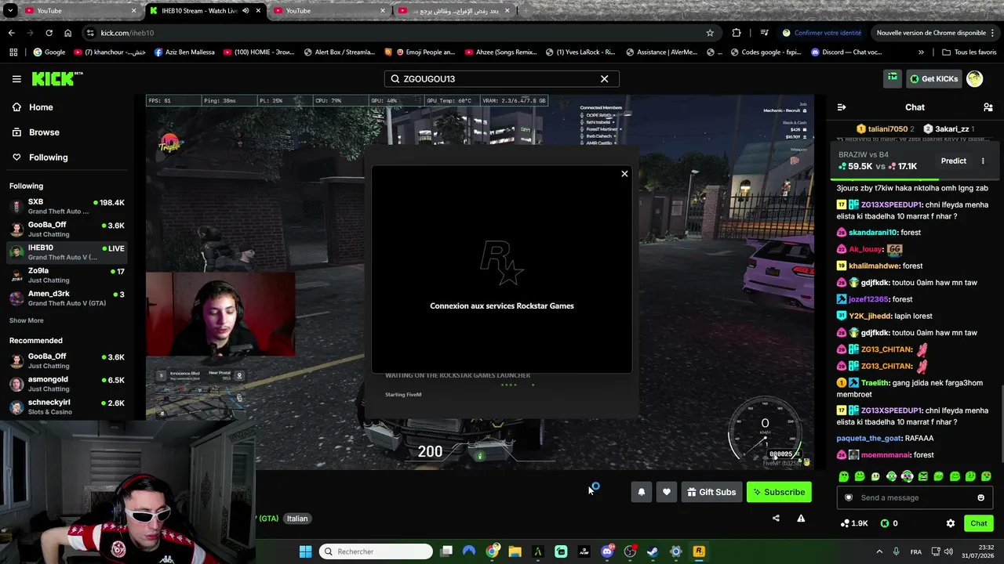This screenshot has width=1004, height=564.
Task: Turn on stream notifications bell
Action: pyautogui.click(x=642, y=492)
